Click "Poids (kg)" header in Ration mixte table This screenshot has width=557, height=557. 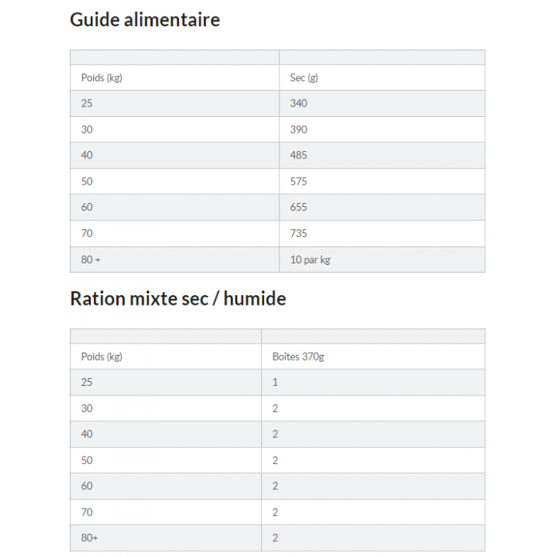(101, 356)
